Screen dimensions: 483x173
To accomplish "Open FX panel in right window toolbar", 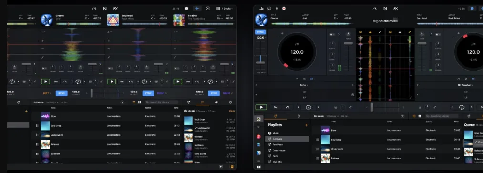I will point(396,9).
